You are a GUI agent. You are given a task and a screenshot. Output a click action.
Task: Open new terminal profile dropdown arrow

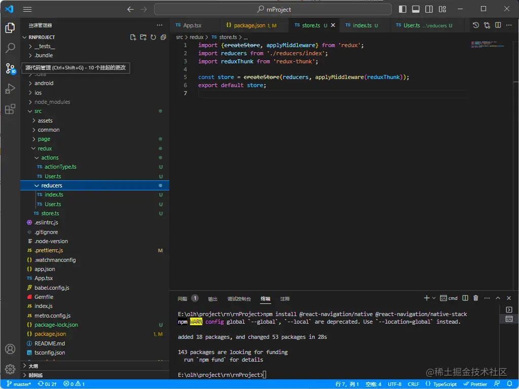coord(434,298)
